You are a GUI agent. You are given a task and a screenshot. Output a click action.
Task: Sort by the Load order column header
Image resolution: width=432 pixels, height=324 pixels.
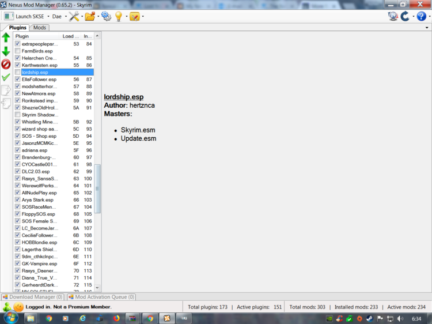pyautogui.click(x=70, y=36)
